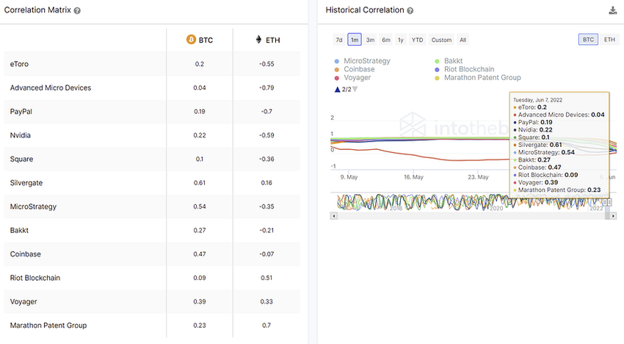The width and height of the screenshot is (624, 344).
Task: Switch chart to ETH correlation
Action: [x=609, y=40]
